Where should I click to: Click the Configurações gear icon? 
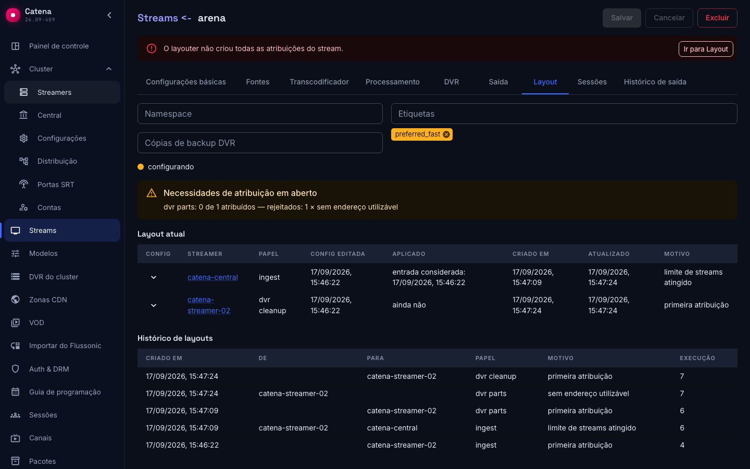[24, 138]
